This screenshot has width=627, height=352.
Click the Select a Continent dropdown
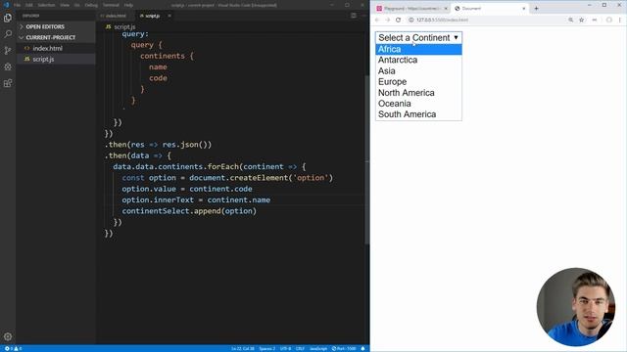[418, 37]
